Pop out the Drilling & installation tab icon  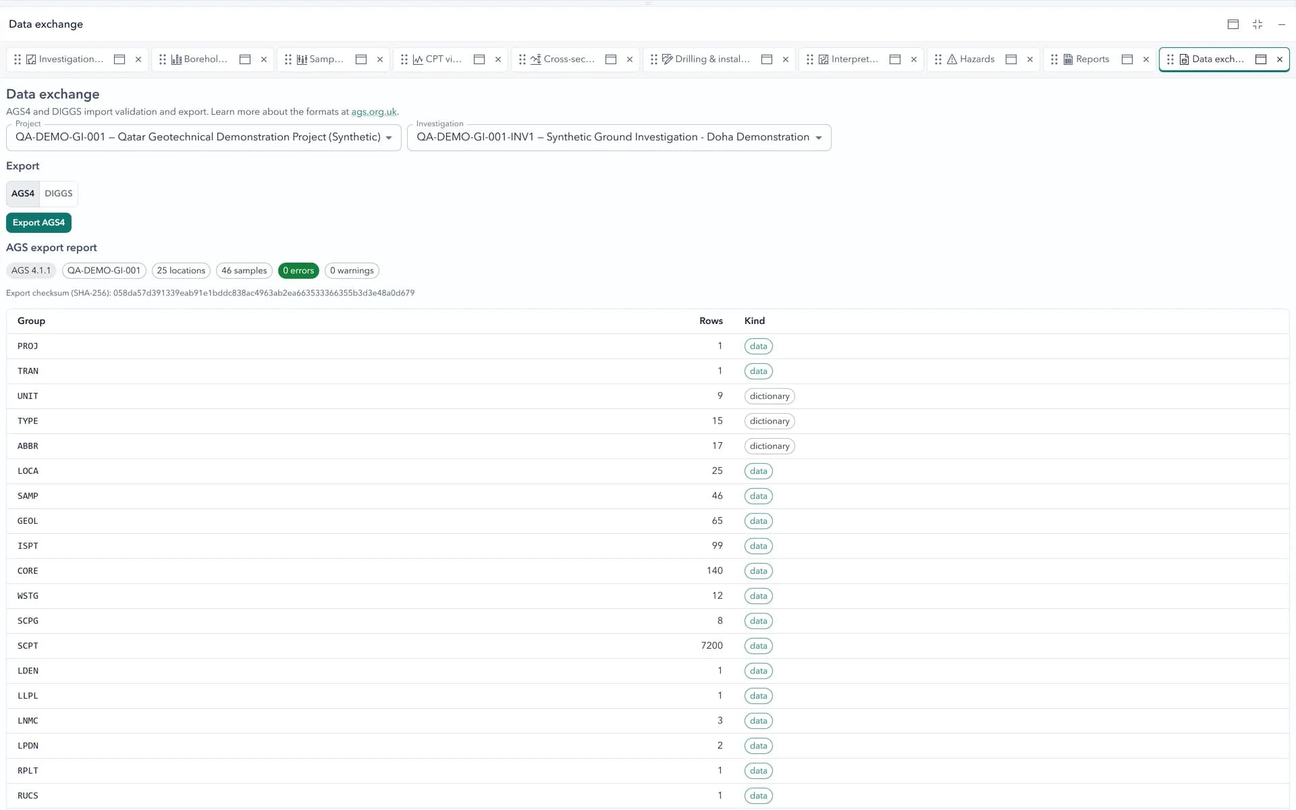pos(767,59)
